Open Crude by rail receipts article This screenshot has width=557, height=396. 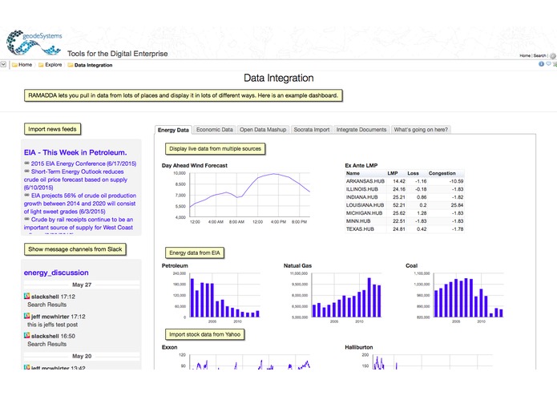point(79,224)
